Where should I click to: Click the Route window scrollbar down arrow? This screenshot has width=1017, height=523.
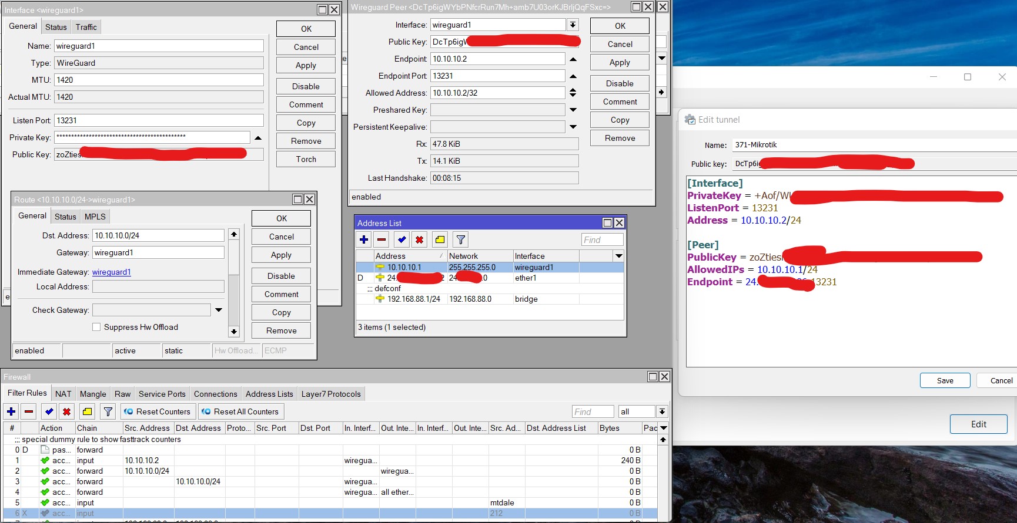234,332
